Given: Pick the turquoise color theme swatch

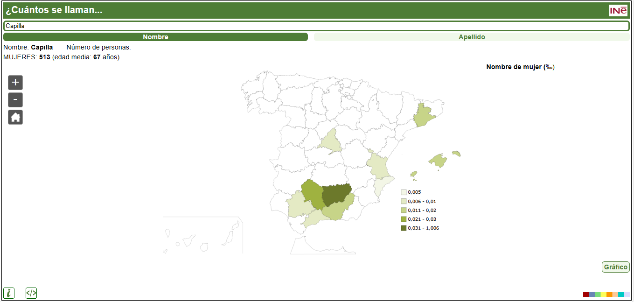Looking at the screenshot, I should click(x=621, y=295).
